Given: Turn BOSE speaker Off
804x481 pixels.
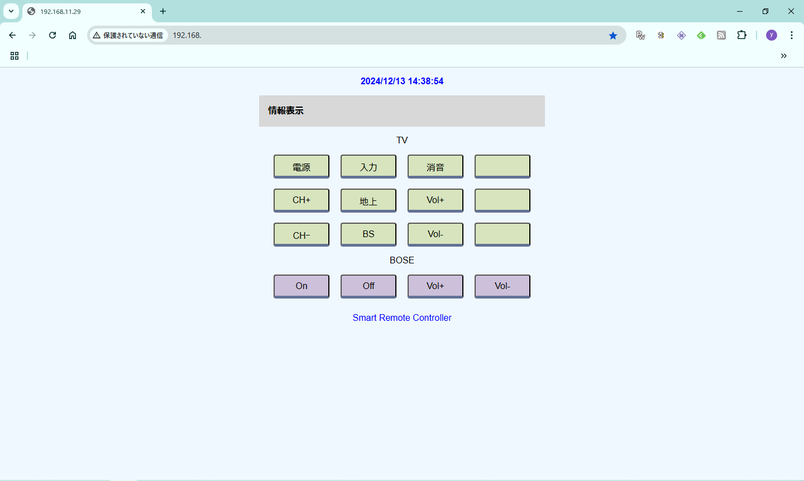Looking at the screenshot, I should (x=368, y=286).
